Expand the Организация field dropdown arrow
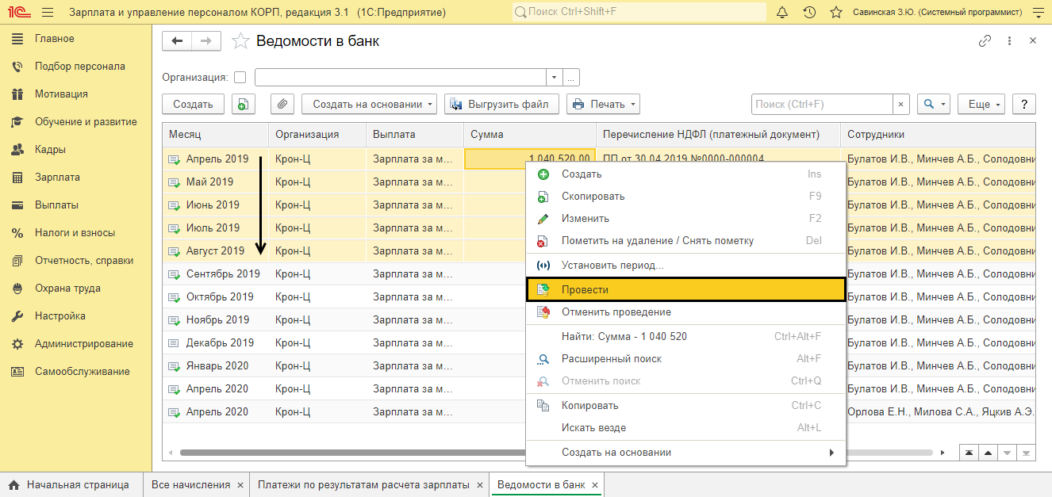The height and width of the screenshot is (497, 1052). 554,78
